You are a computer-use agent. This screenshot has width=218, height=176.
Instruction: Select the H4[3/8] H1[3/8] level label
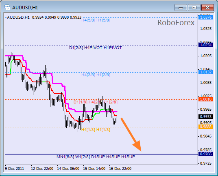tap(96, 75)
